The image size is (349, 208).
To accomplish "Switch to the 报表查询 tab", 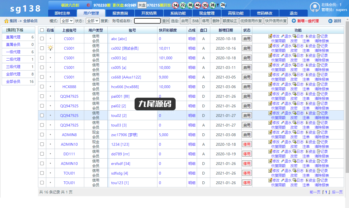I will coord(120,13).
